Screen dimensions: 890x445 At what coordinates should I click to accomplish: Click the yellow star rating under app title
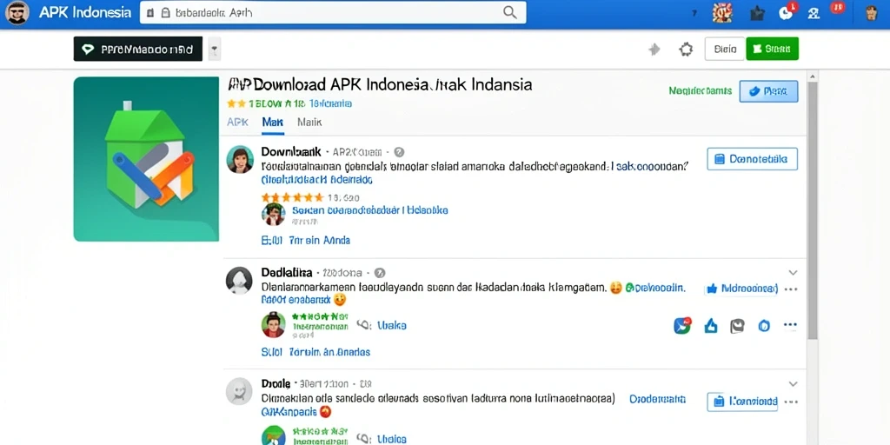(236, 103)
